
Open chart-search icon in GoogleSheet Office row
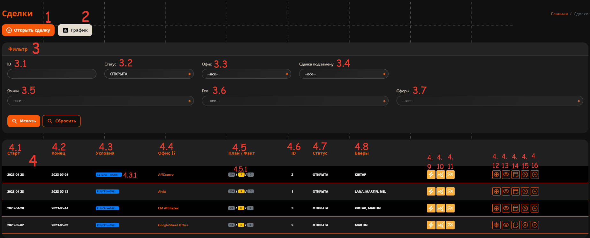(x=441, y=225)
